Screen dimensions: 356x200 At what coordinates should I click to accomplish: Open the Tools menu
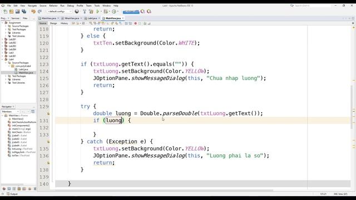click(97, 6)
